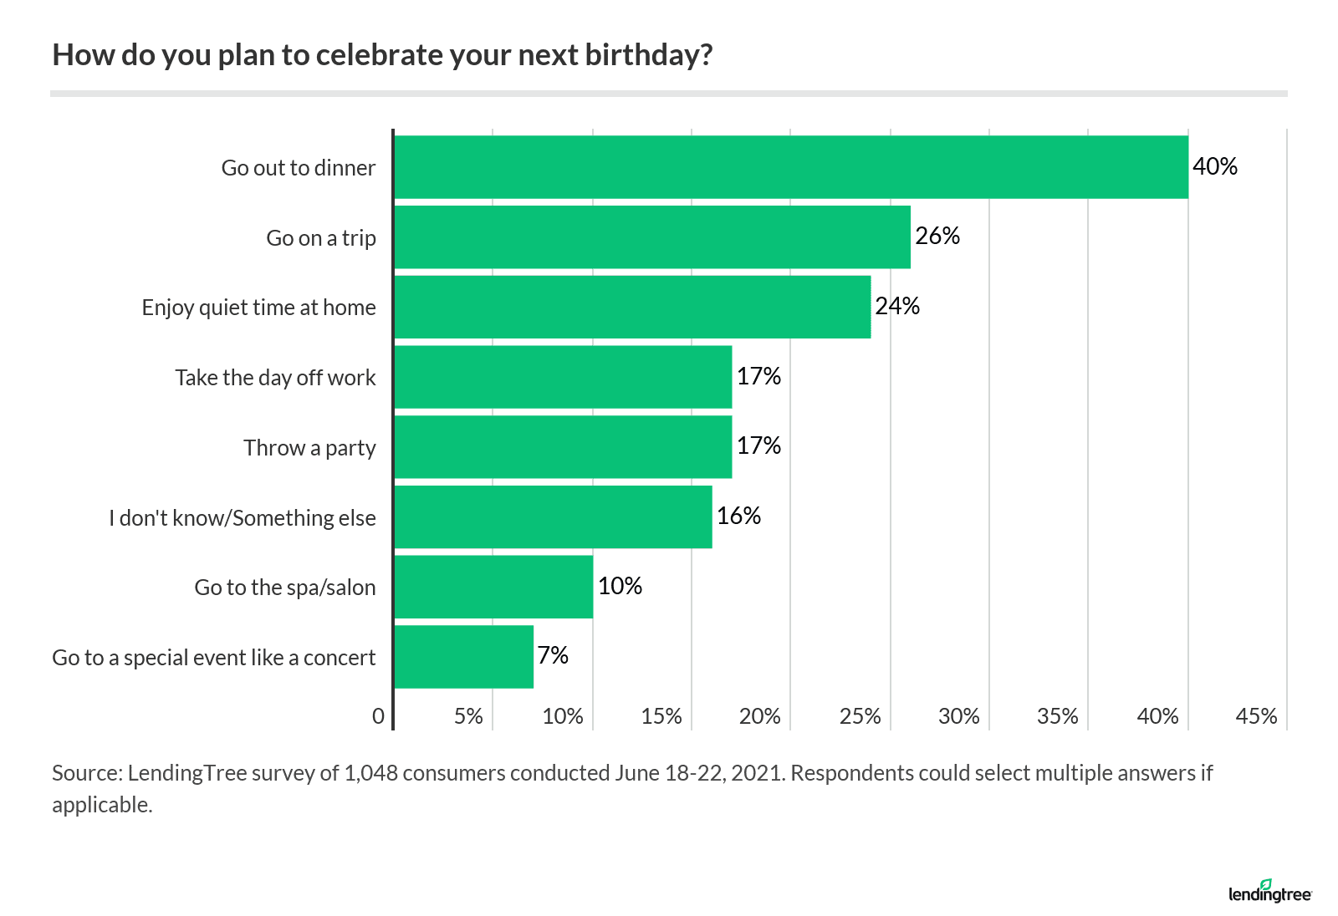This screenshot has height=916, width=1338.
Task: Click the 26% data label
Action: (937, 237)
